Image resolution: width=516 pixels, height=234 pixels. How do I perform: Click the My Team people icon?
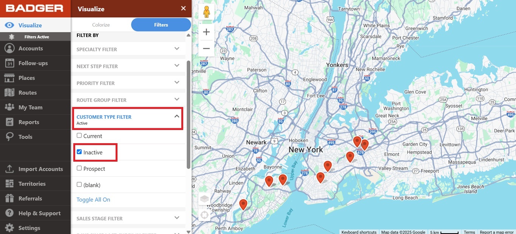9,107
